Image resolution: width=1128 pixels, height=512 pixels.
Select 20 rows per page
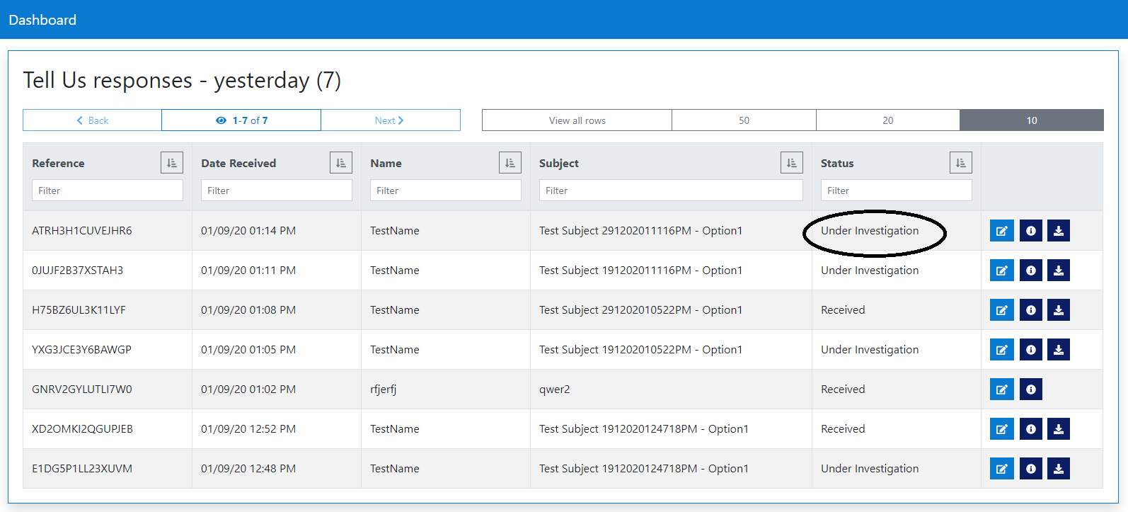887,120
